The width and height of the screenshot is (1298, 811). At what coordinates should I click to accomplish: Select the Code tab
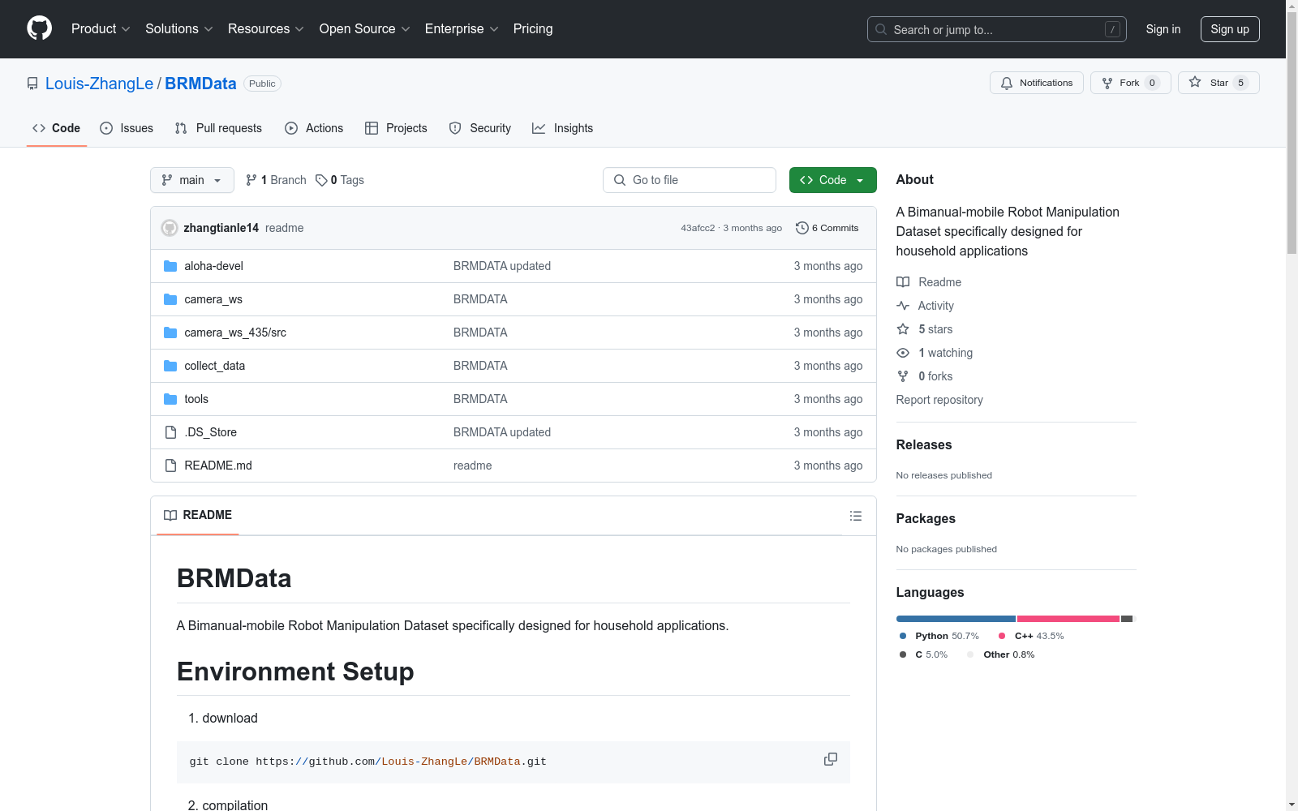pos(56,128)
